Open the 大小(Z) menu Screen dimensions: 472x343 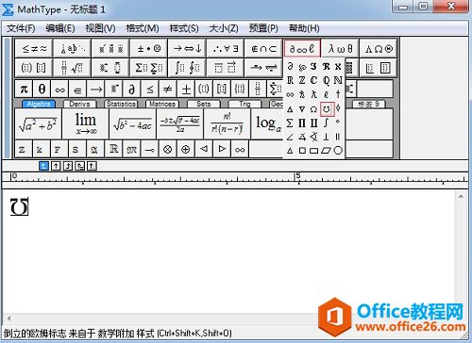(224, 28)
